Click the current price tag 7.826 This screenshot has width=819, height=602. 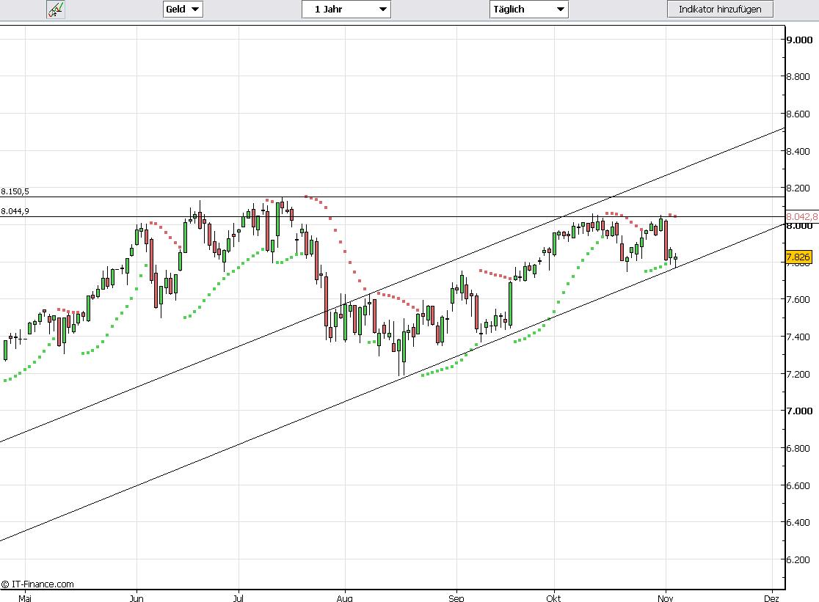[x=798, y=257]
